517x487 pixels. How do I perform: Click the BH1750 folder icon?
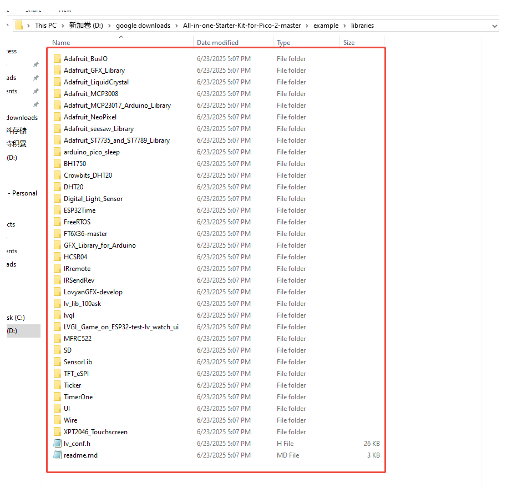[x=57, y=163]
